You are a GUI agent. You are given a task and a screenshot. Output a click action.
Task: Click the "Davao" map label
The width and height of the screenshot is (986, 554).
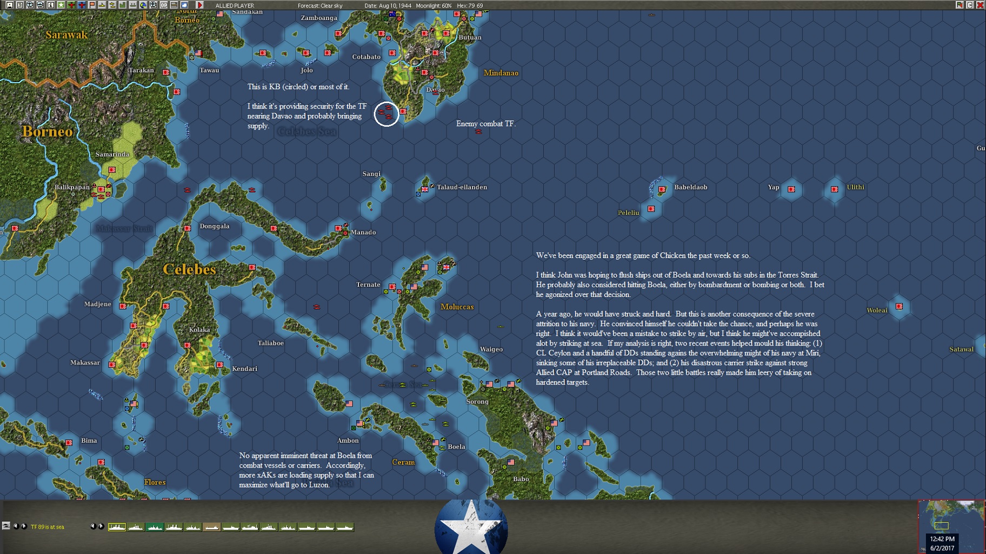point(435,90)
